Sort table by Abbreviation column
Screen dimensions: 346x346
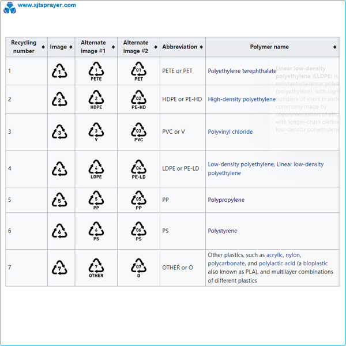182,47
